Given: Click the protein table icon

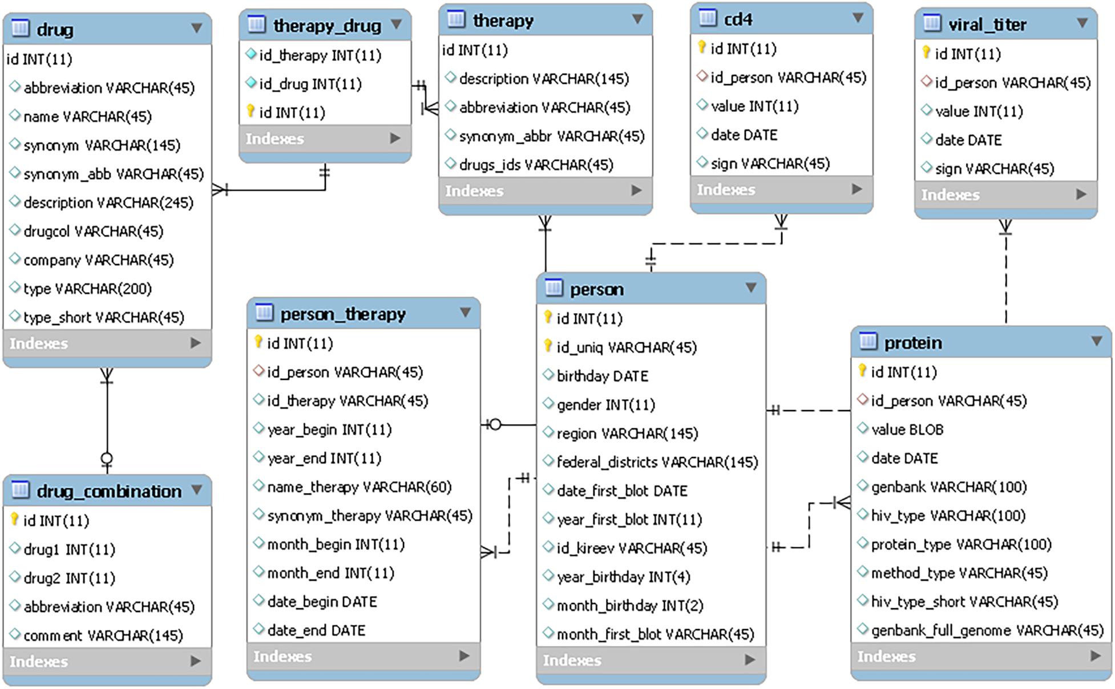Looking at the screenshot, I should pyautogui.click(x=867, y=341).
